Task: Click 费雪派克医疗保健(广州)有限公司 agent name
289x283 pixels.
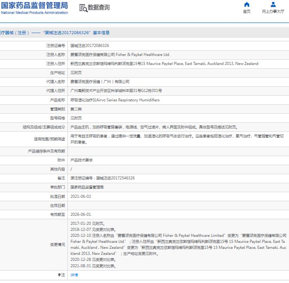Action: (x=100, y=81)
